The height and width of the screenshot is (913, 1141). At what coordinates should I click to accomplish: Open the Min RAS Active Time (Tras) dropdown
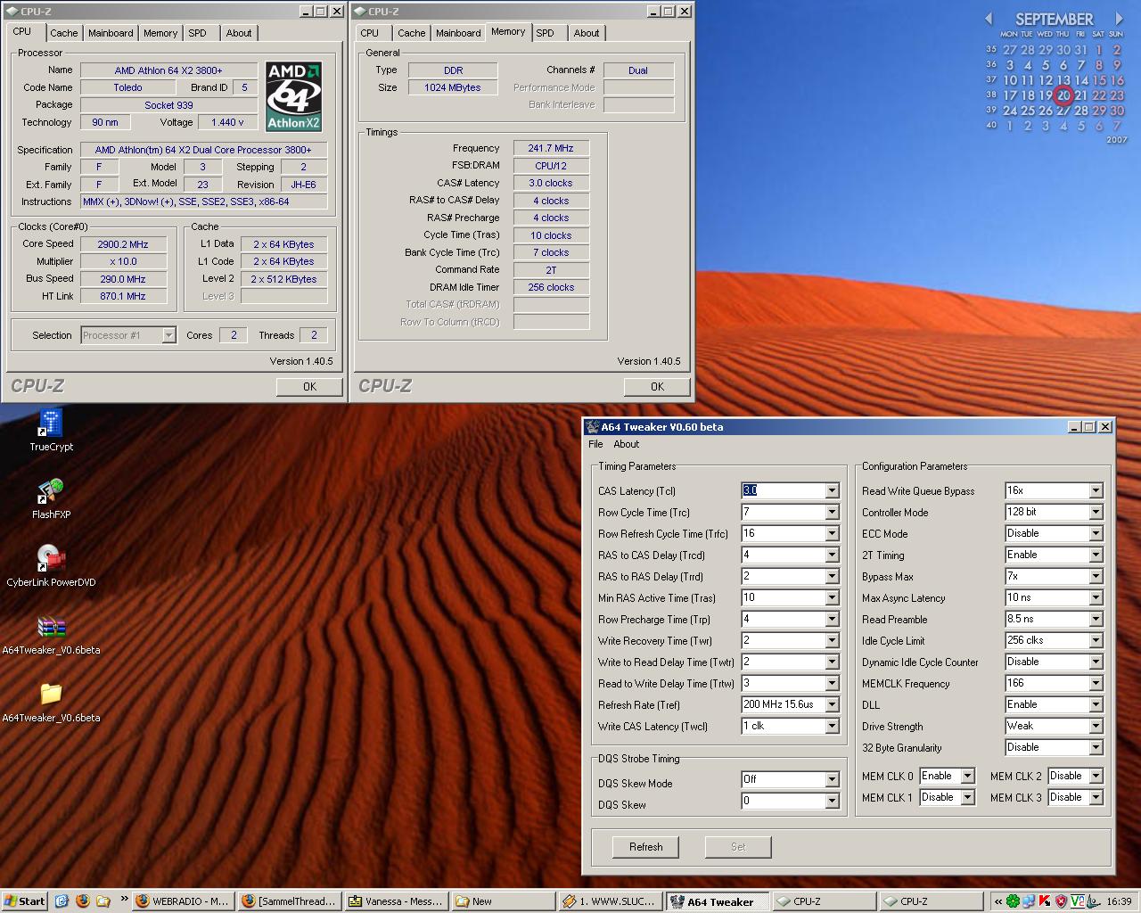coord(832,597)
